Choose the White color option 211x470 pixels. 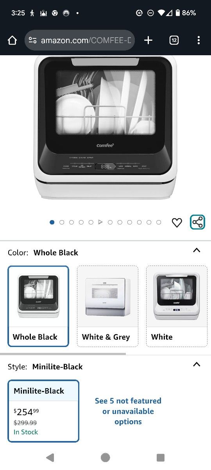[177, 306]
